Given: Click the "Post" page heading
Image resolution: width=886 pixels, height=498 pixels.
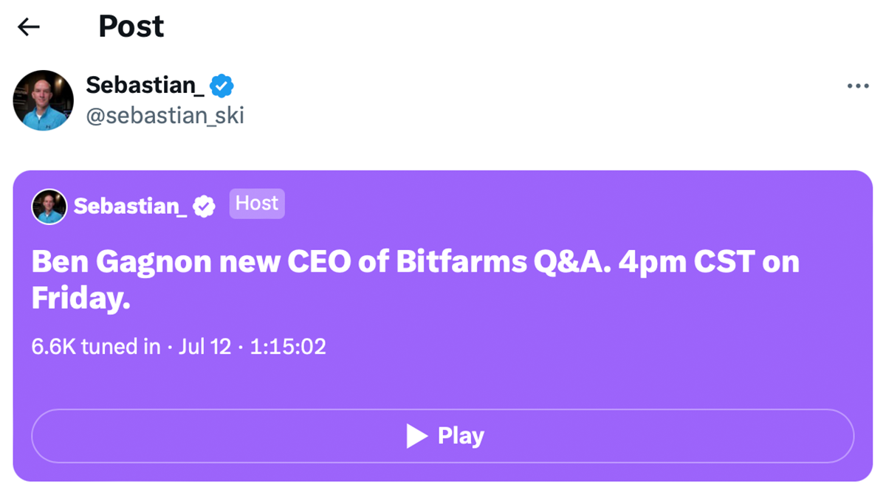Looking at the screenshot, I should click(x=131, y=27).
